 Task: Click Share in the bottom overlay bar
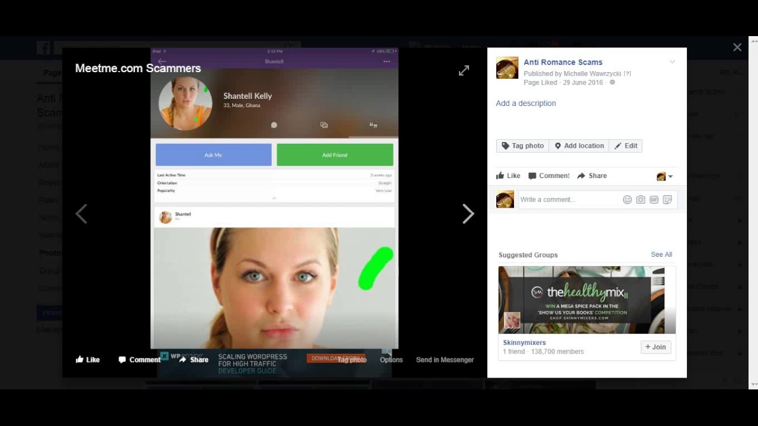tap(194, 360)
